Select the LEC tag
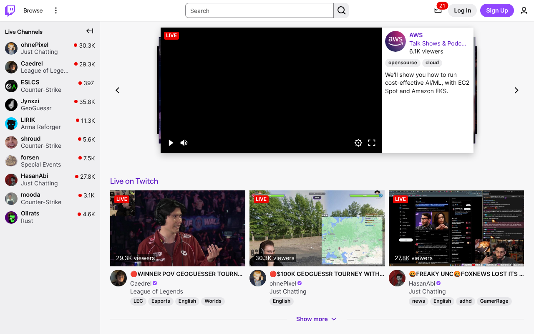534x334 pixels. point(138,301)
